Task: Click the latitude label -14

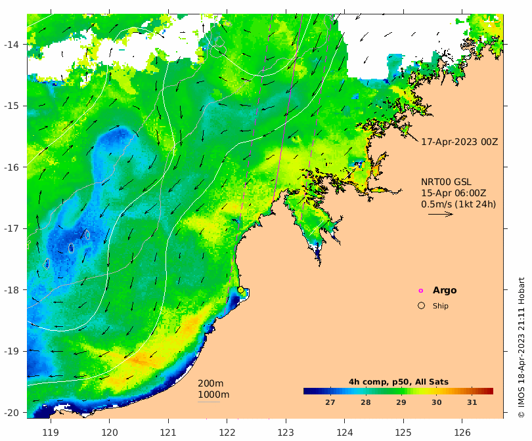Action: (11, 45)
